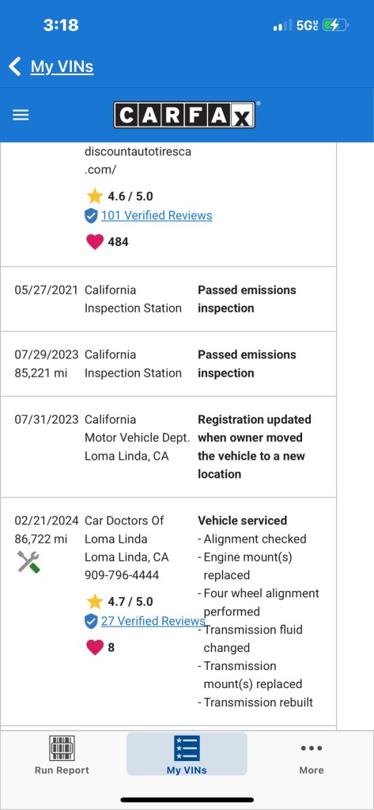Viewport: 374px width, 810px height.
Task: Tap the gold star next to 4.6 rating
Action: pyautogui.click(x=95, y=196)
